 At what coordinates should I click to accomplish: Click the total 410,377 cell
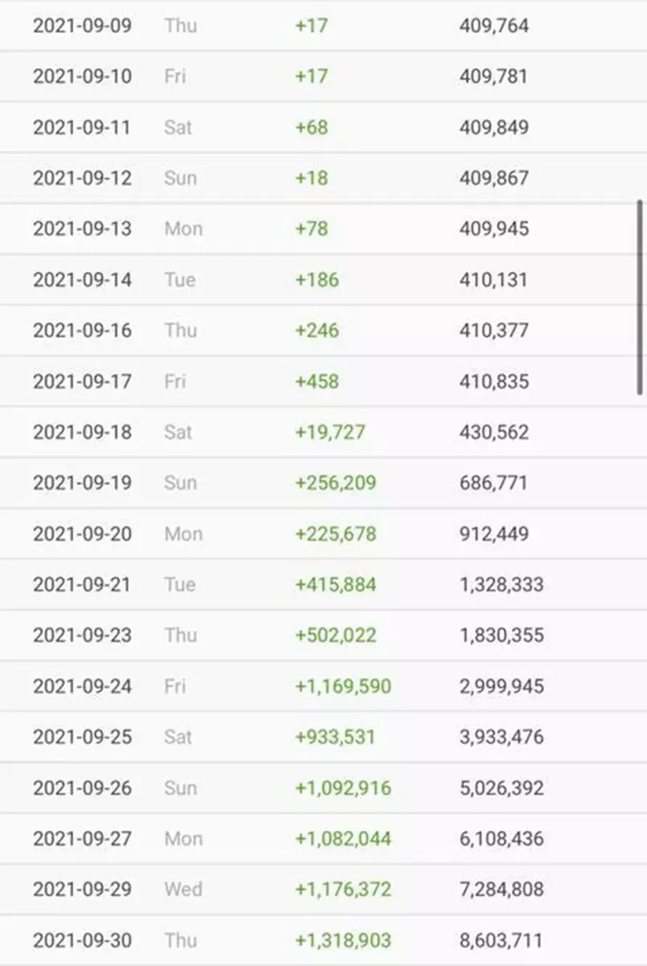(x=494, y=330)
